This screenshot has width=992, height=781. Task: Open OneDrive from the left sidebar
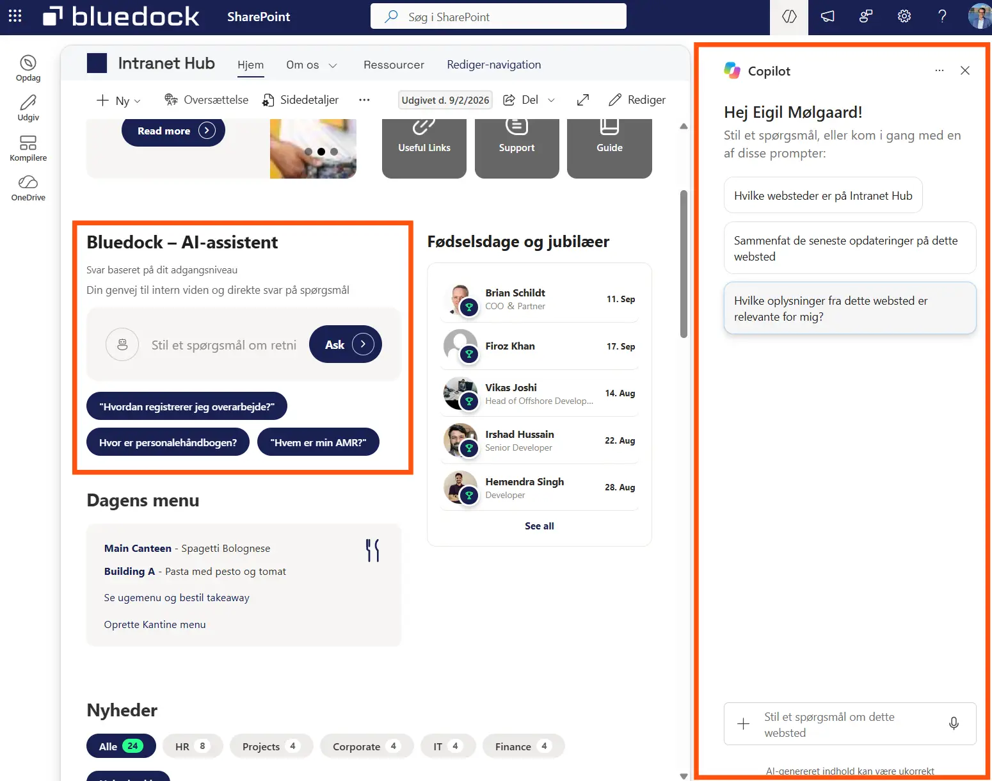tap(28, 188)
